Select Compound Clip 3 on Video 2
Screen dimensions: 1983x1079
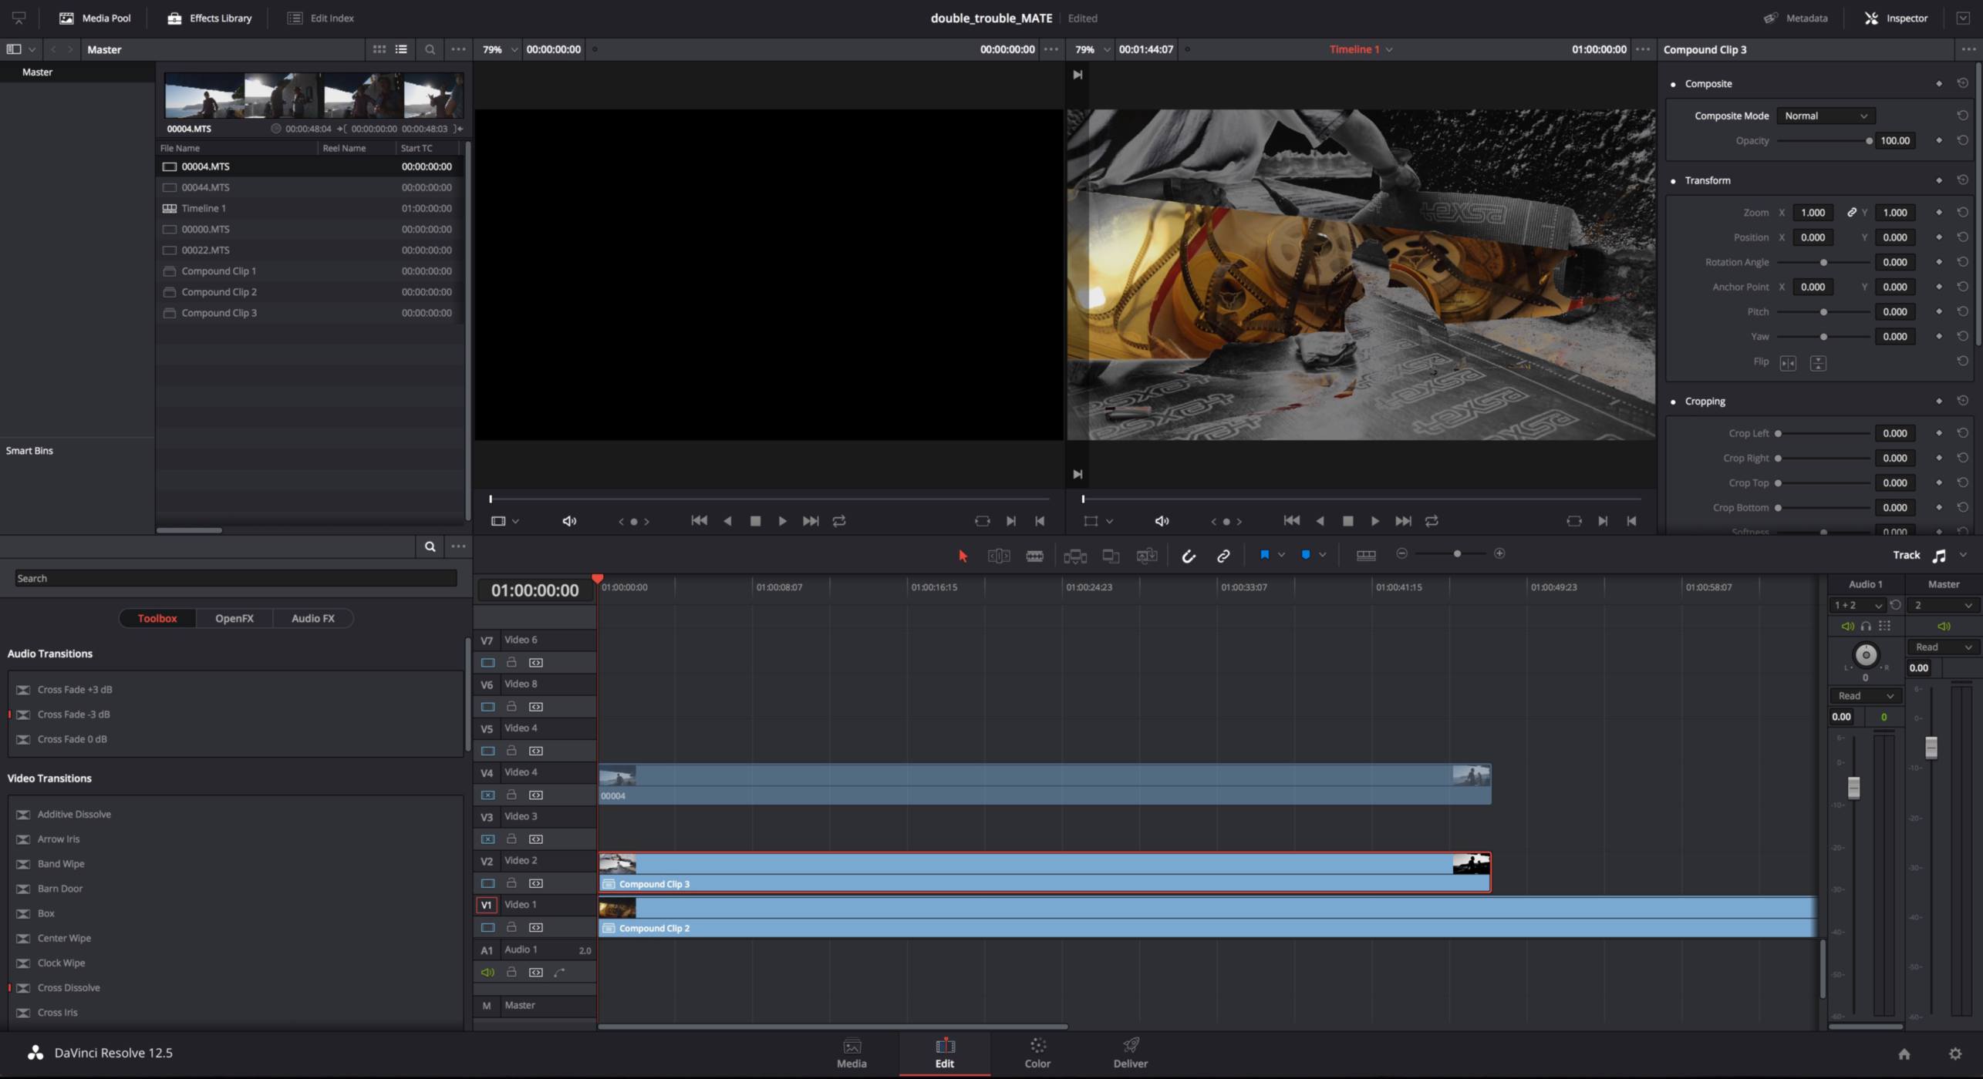[x=1044, y=872]
